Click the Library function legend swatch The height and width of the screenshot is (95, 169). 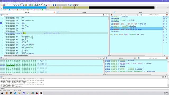pos(2,10)
